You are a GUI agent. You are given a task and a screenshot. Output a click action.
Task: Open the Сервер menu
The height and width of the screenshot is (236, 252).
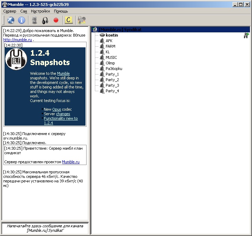pos(10,11)
